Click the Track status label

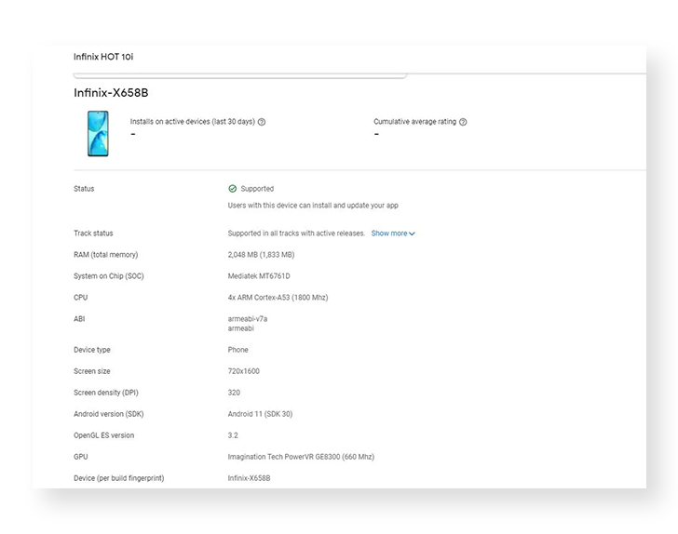click(x=93, y=234)
